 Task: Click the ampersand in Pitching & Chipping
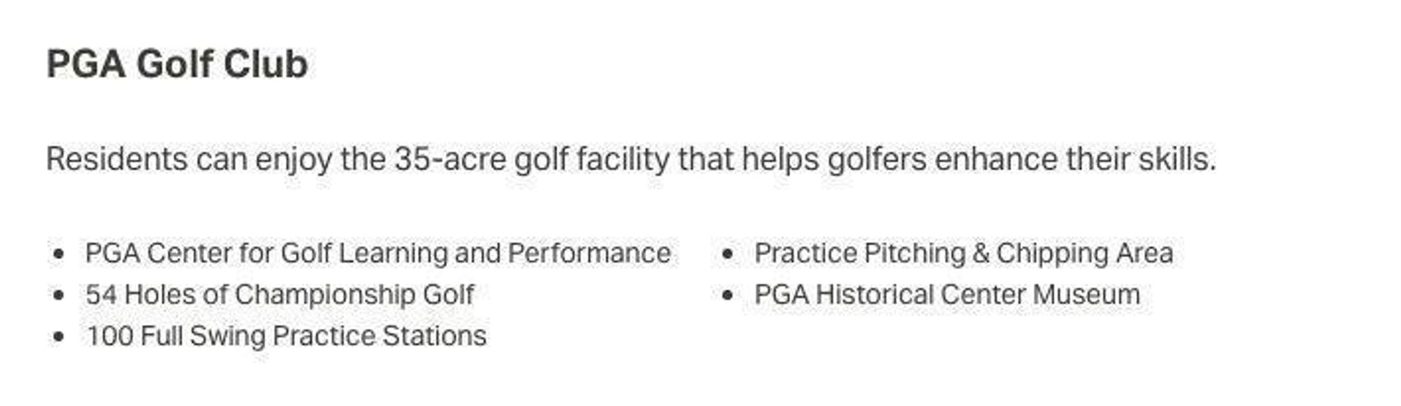980,254
